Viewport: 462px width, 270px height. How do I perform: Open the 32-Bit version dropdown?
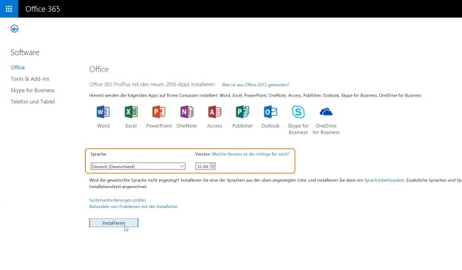(205, 166)
